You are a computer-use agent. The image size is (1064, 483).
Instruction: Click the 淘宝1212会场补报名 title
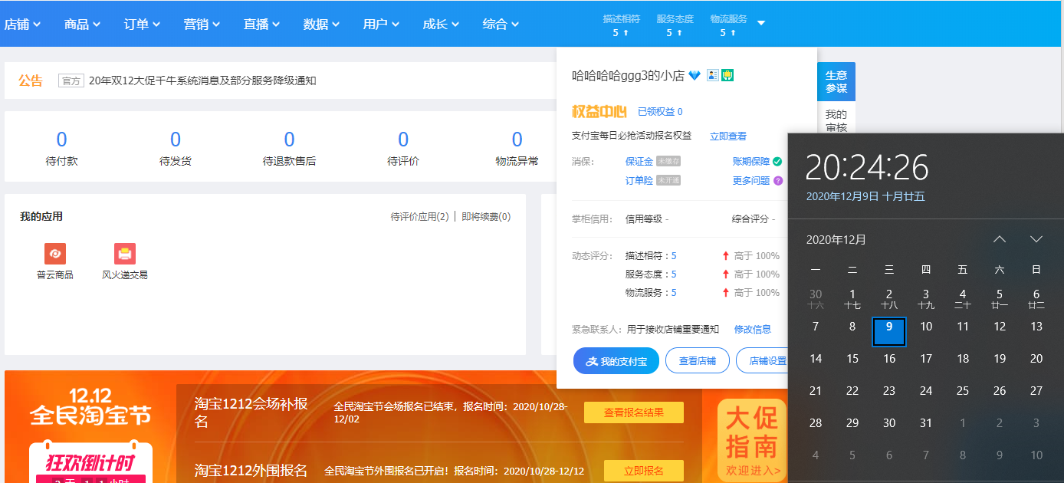click(251, 412)
